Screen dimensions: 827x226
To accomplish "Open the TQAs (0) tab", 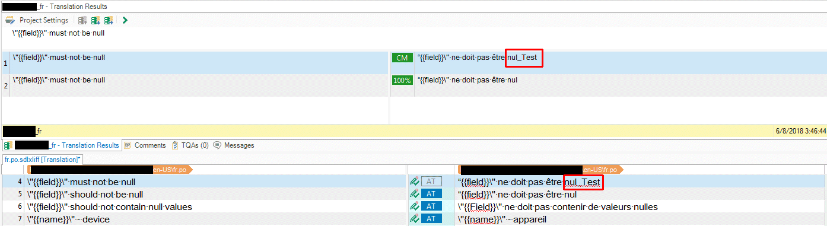I will [x=190, y=145].
